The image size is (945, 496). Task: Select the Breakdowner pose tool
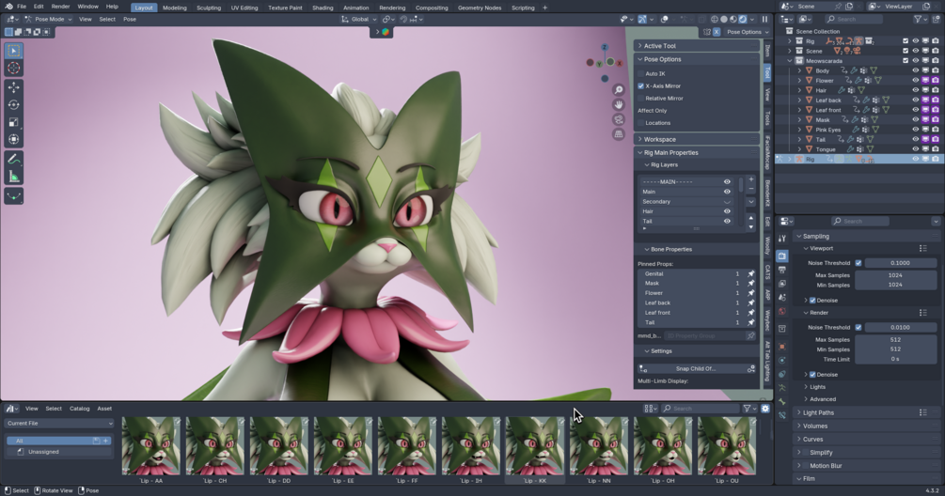coord(13,195)
